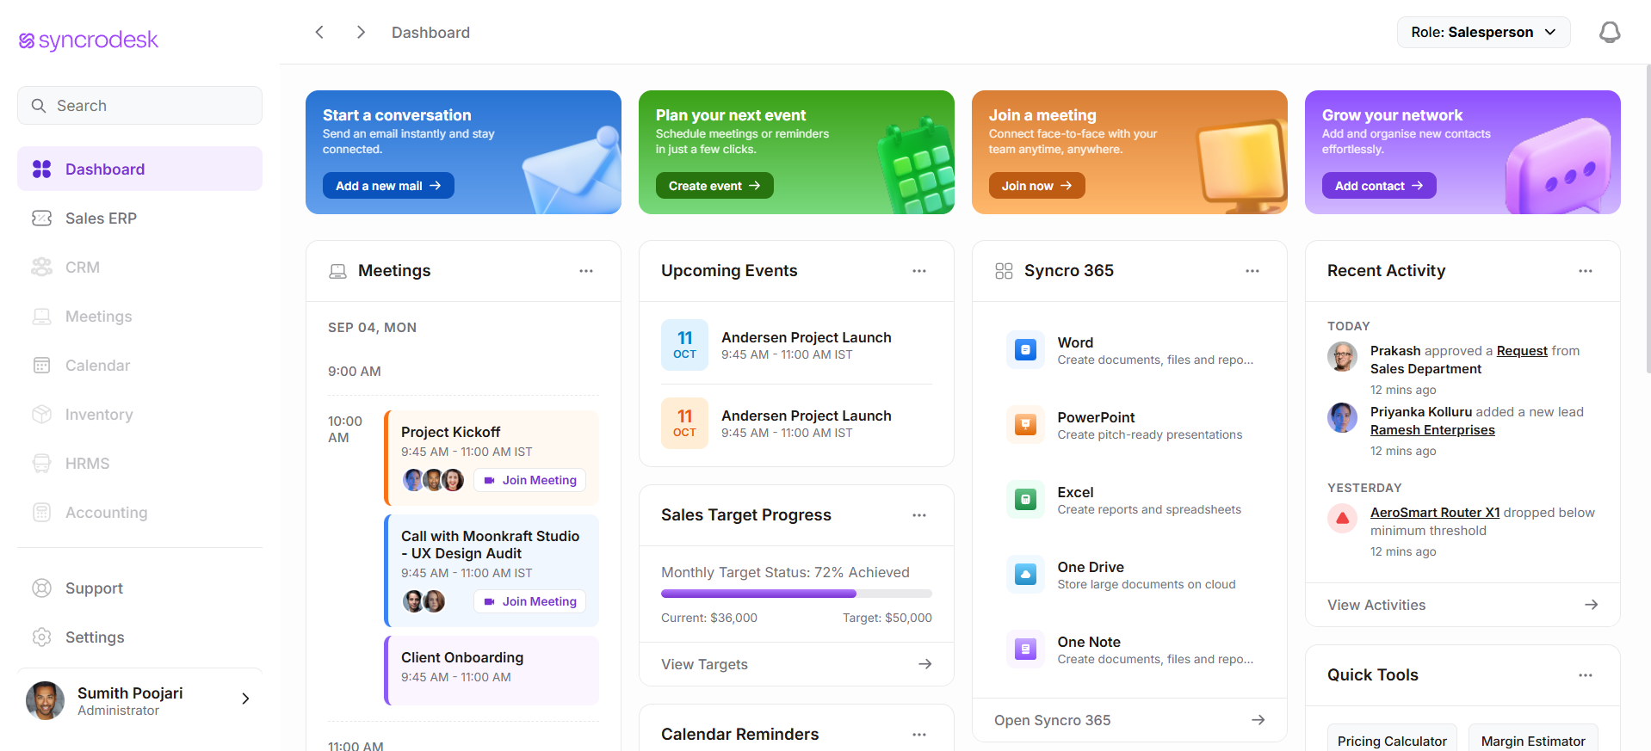Click Priyanka Kolluru's avatar
The image size is (1651, 751).
click(x=1342, y=417)
